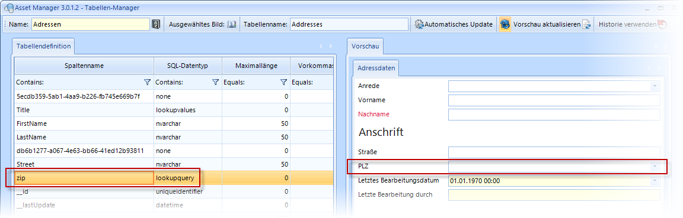Click the address book icon beside Name field
683x218 pixels.
tap(156, 24)
